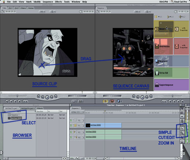This screenshot has height=160, width=190.
Task: Play the sequence in the Canvas
Action: click(x=142, y=97)
